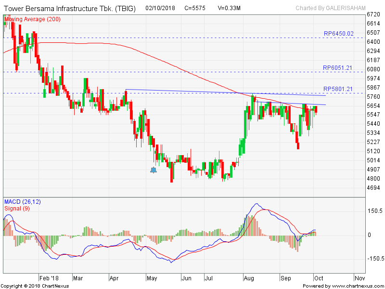The image size is (385, 289).
Task: Click the Tower Bersama Infrastructure chart title
Action: click(x=70, y=9)
